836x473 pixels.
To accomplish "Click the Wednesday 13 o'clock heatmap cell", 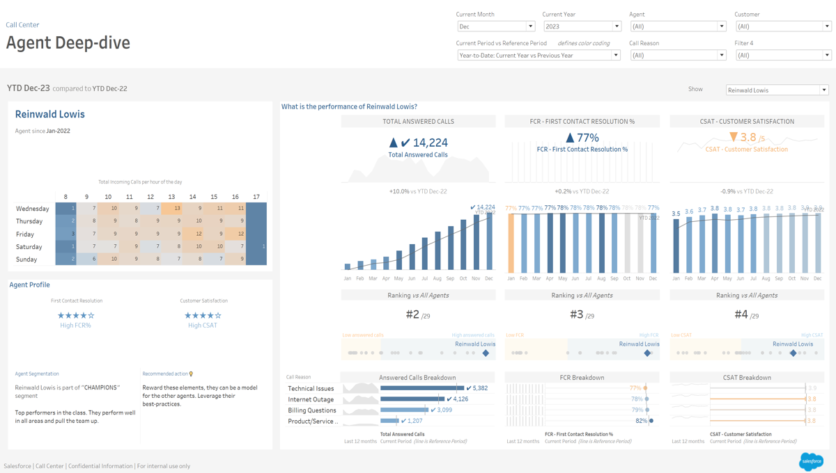I will pyautogui.click(x=171, y=208).
